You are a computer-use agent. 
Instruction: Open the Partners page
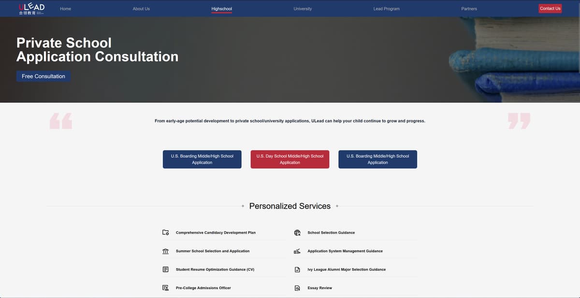469,8
